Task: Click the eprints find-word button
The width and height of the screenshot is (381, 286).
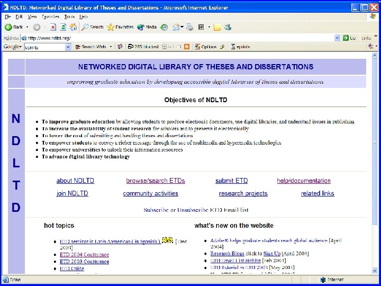Action: click(x=240, y=47)
